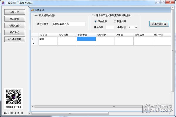Sort by the 宝贝链接 column header
The height and width of the screenshot is (117, 176).
[67, 35]
